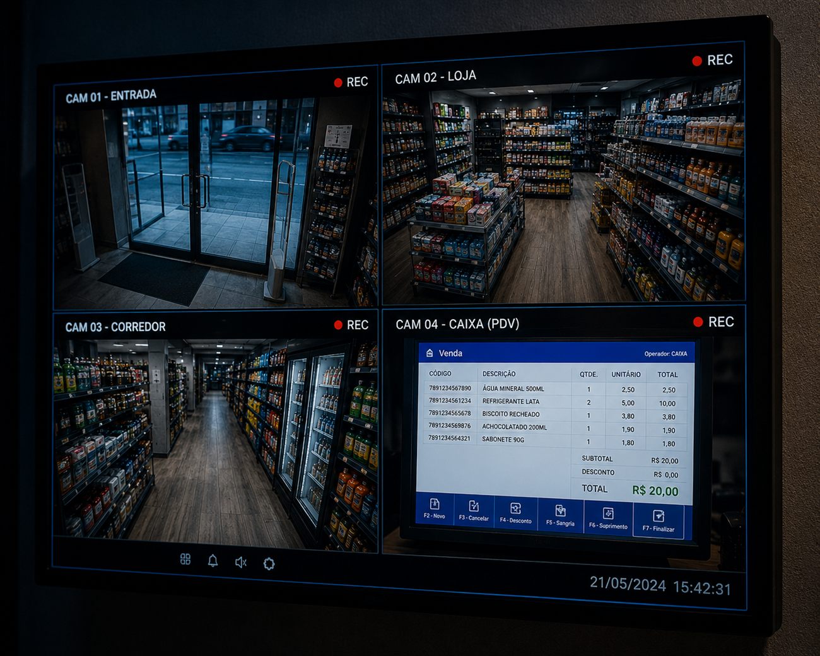Screen dimensions: 820x656
Task: Click the total value 10,00
Action: (x=667, y=404)
